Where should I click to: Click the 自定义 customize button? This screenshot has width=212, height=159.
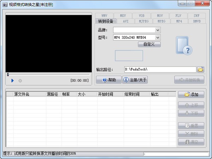(x=149, y=44)
